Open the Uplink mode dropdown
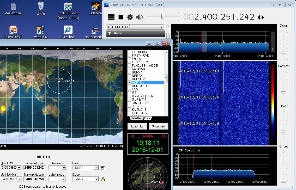296x190 pixels. coord(64,179)
